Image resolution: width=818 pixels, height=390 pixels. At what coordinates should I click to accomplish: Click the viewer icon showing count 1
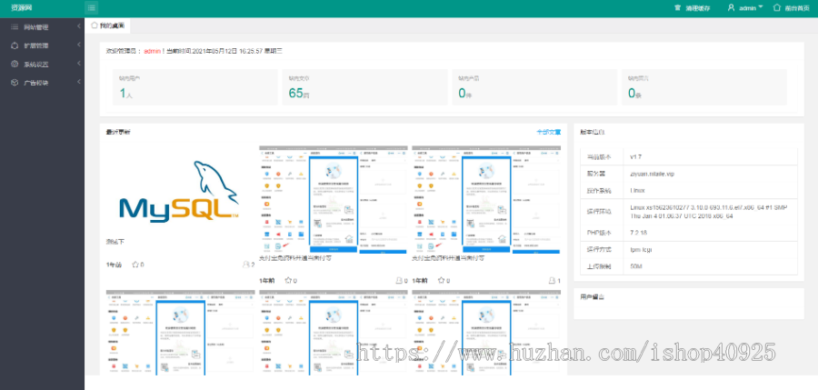[x=552, y=280]
